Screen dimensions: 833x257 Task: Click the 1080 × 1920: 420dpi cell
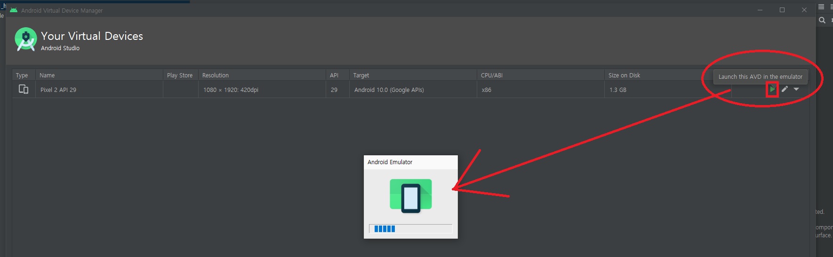coord(262,90)
